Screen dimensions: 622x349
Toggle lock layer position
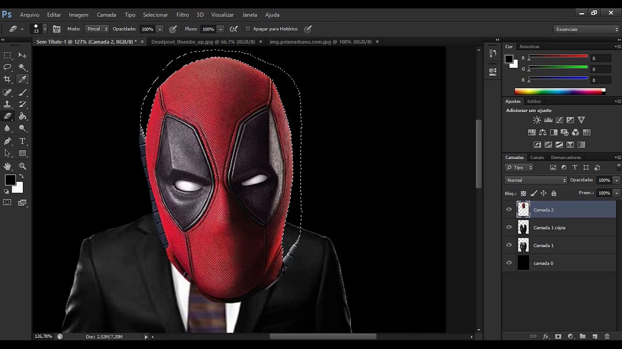click(543, 193)
